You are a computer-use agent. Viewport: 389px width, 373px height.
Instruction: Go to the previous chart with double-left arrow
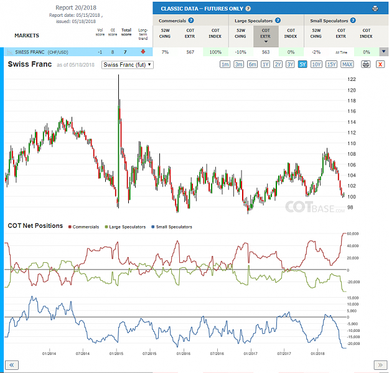[x=12, y=365]
